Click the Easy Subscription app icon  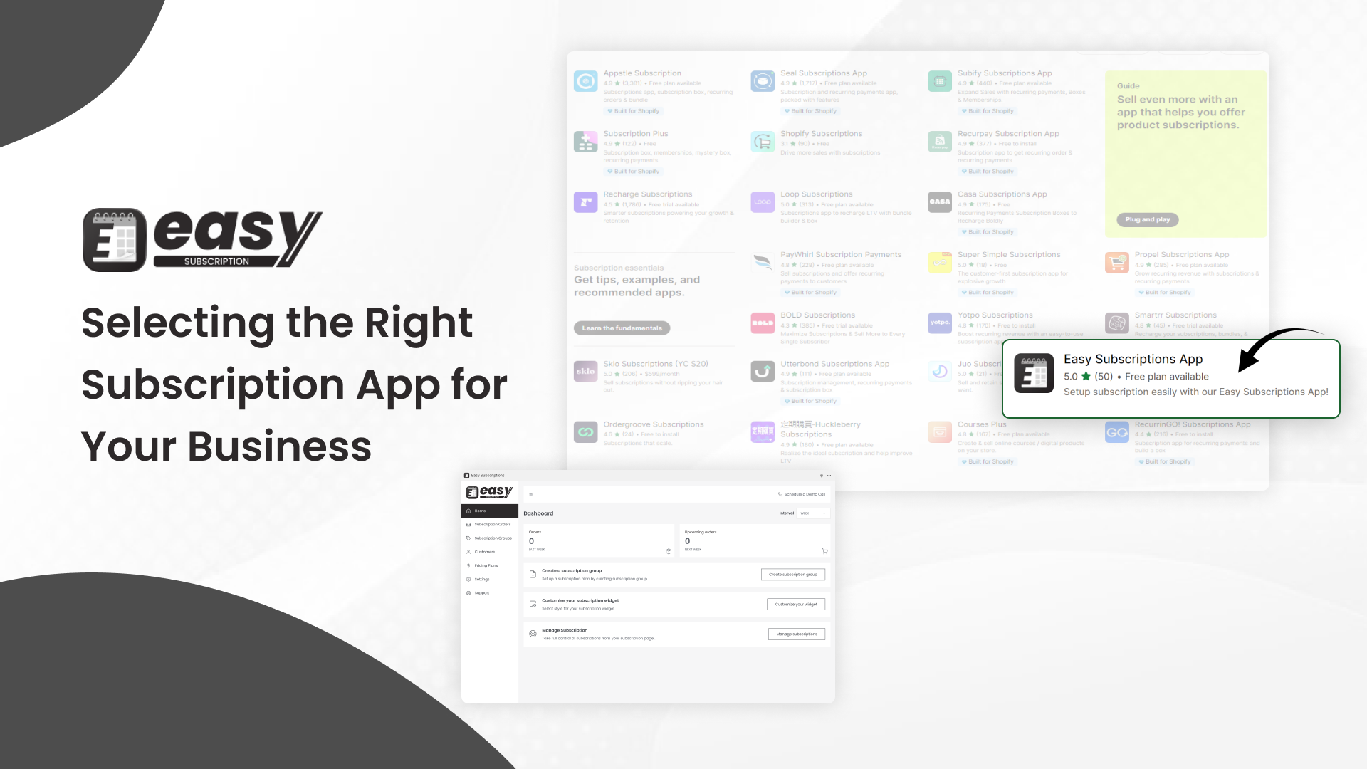1034,374
